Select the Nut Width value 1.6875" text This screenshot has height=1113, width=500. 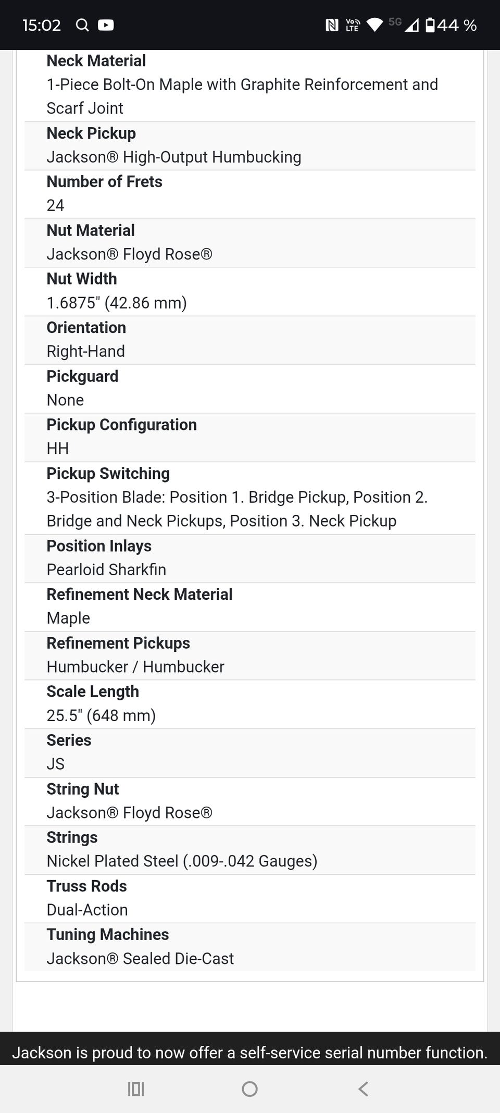[x=117, y=303]
